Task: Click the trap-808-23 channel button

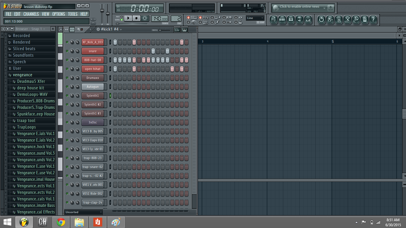Action: click(93, 158)
